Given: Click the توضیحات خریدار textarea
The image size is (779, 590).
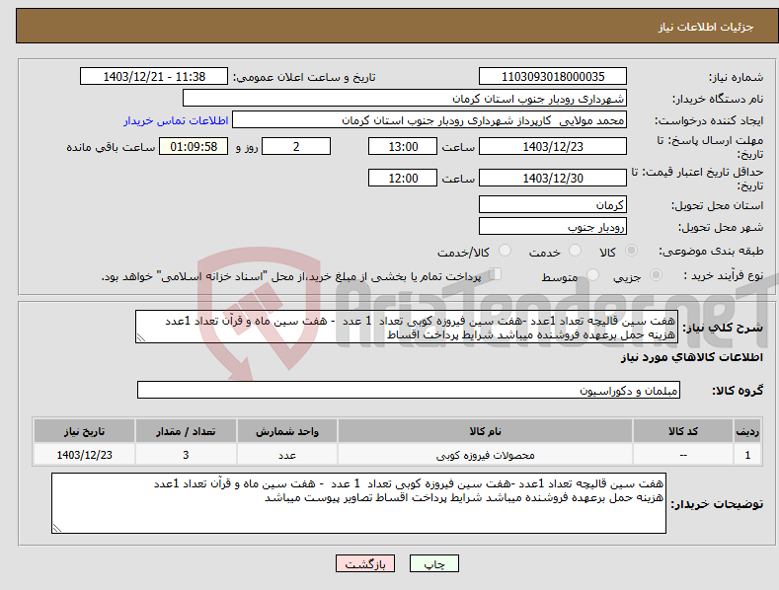Looking at the screenshot, I should [x=358, y=503].
